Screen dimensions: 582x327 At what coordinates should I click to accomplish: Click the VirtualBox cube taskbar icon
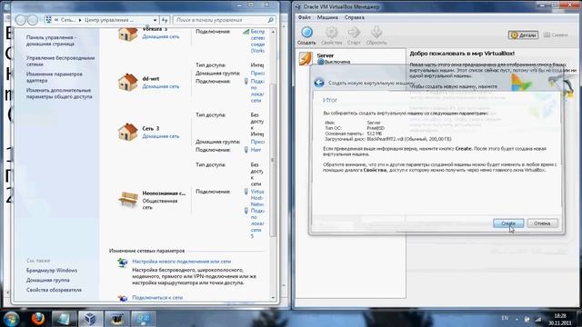(x=90, y=319)
